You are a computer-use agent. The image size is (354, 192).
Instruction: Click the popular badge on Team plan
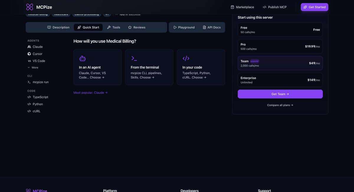tap(255, 61)
